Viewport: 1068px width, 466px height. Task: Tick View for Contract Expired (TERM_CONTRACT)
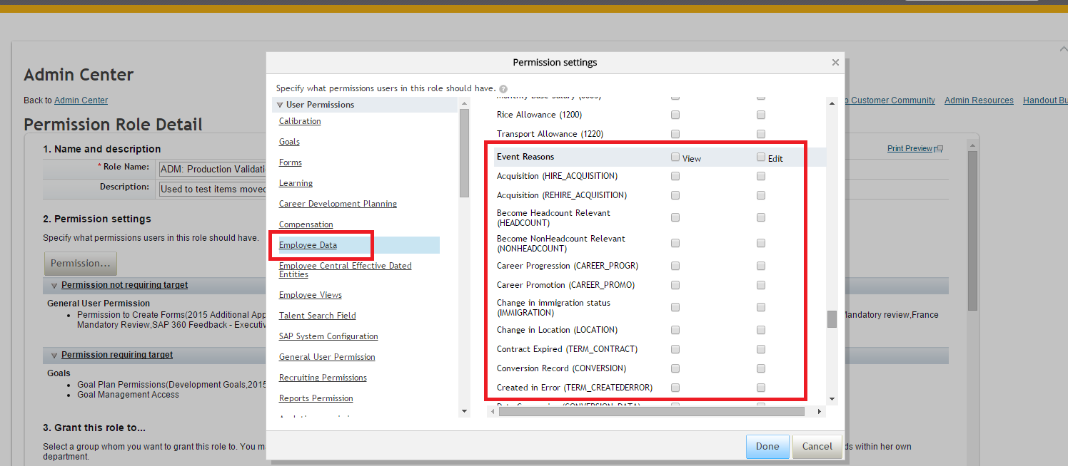coord(675,349)
